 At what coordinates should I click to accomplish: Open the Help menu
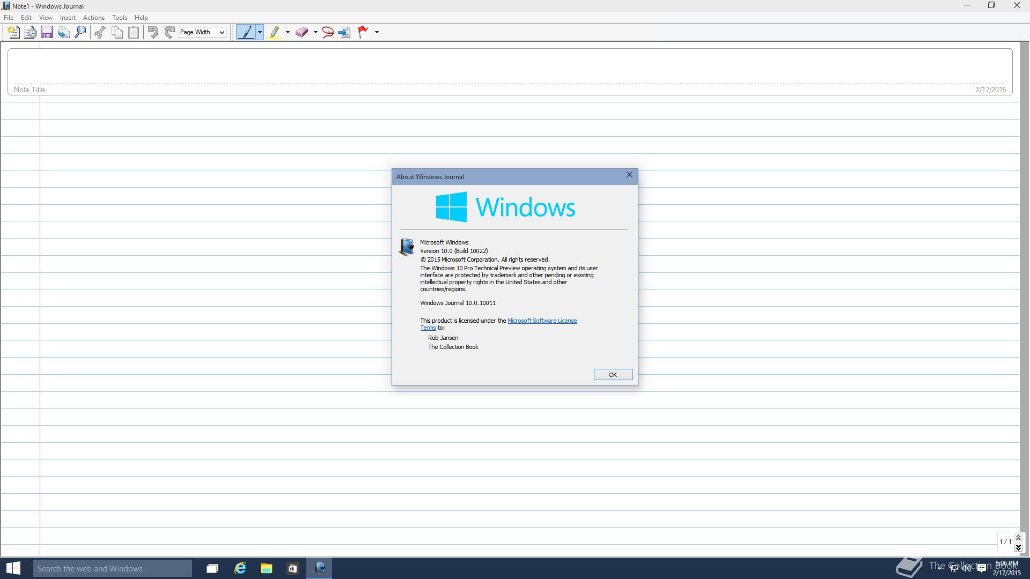(x=141, y=18)
